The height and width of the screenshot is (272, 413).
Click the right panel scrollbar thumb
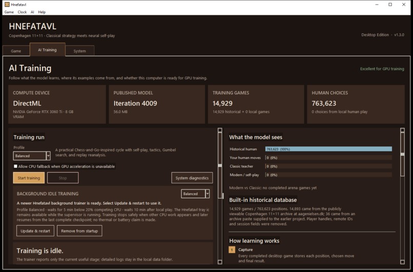coord(402,154)
